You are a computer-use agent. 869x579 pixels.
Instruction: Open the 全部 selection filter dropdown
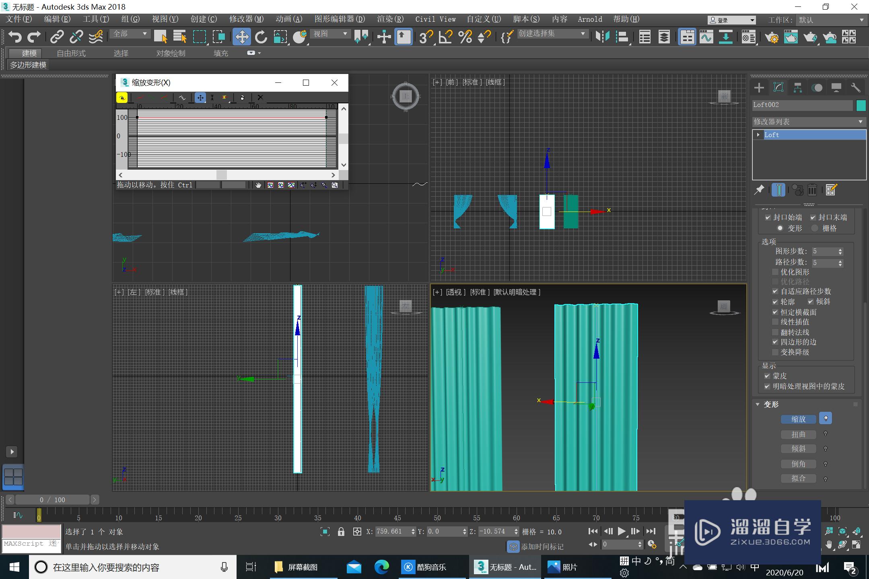(130, 34)
